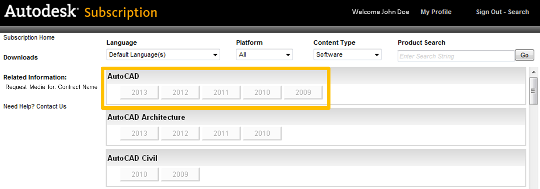Screen dimensions: 540x189
Task: Pick the AutoCAD 2009 version button
Action: (303, 93)
